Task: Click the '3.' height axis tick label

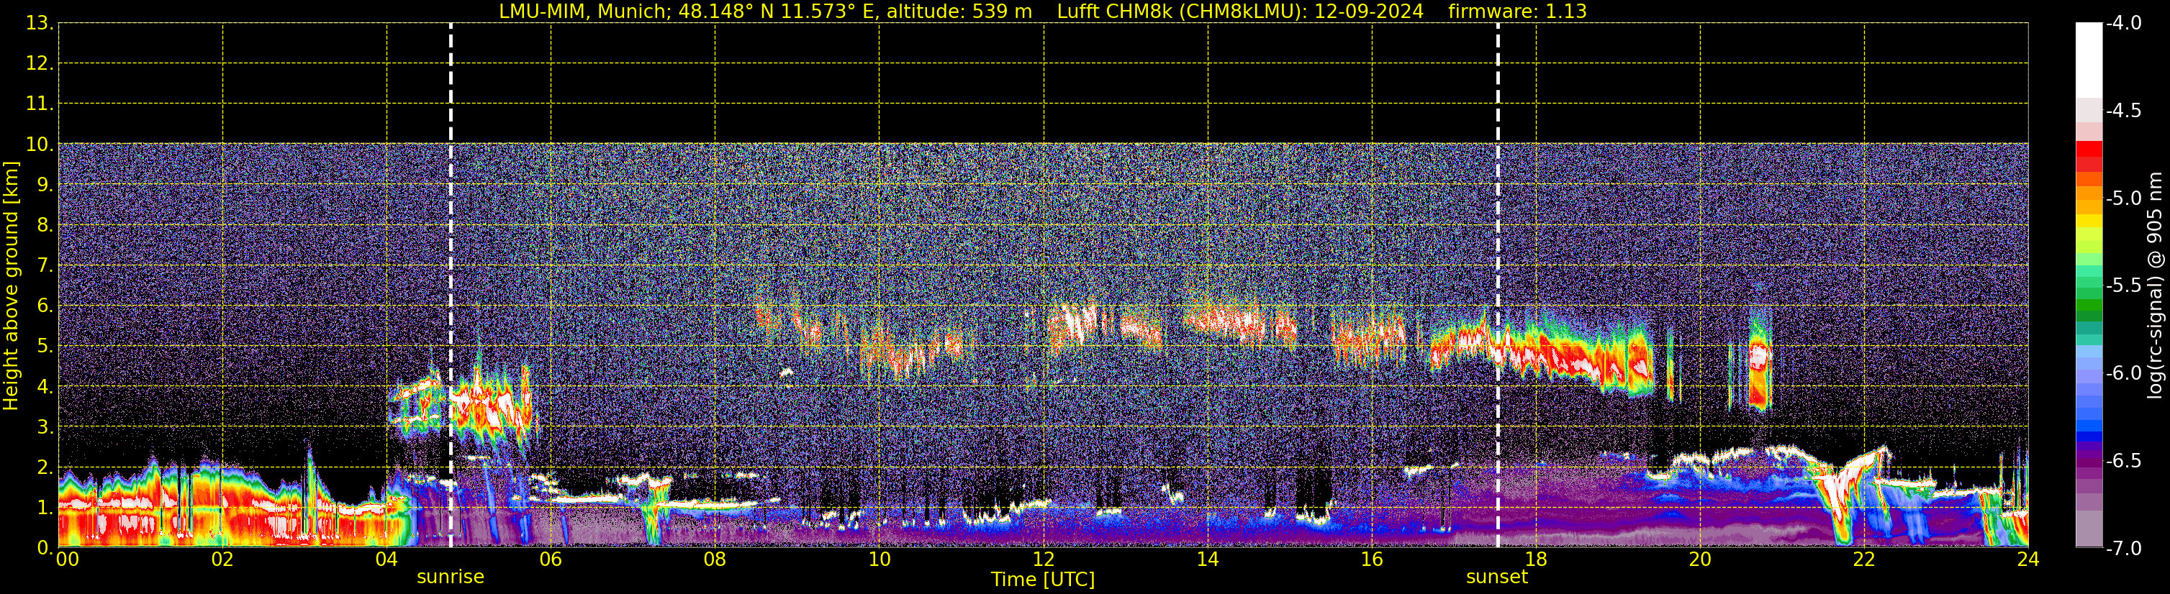Action: point(45,427)
